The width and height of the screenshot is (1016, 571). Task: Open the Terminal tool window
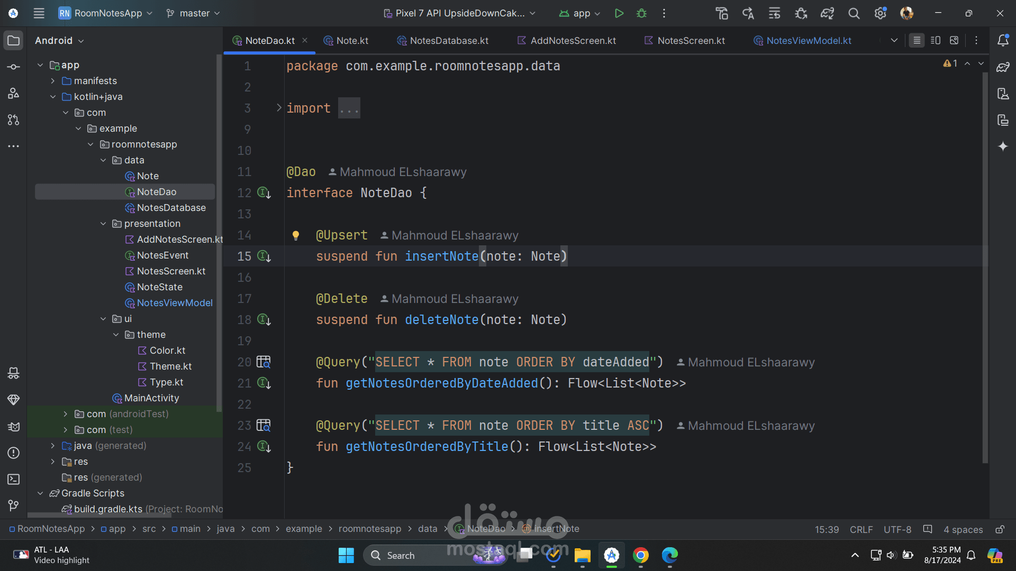[x=14, y=479]
